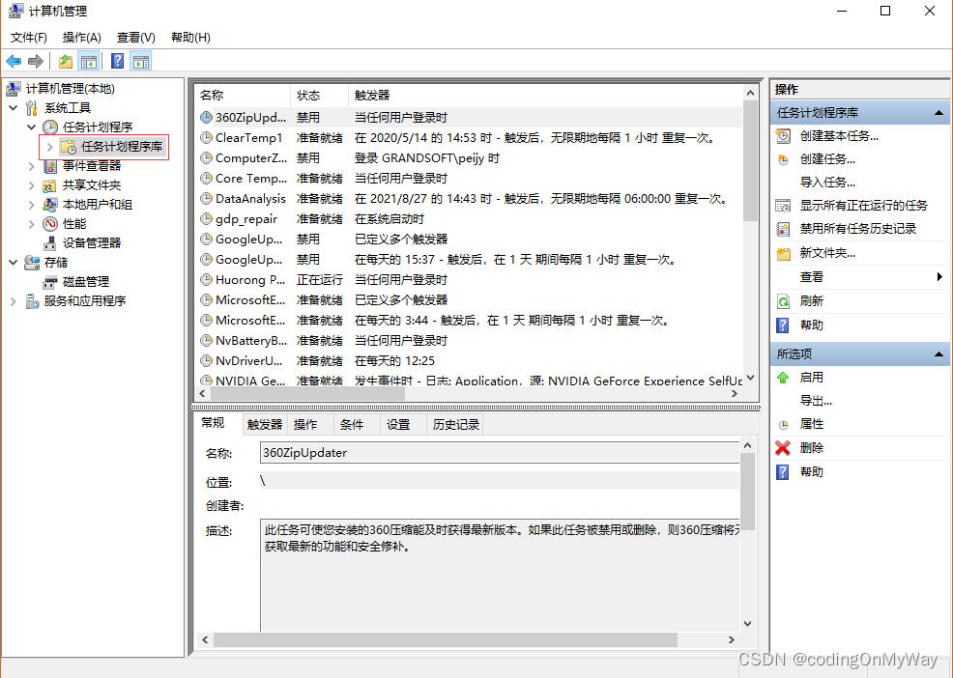Click the 创建基本任务 action icon
Screen dimensions: 953x678
click(784, 136)
